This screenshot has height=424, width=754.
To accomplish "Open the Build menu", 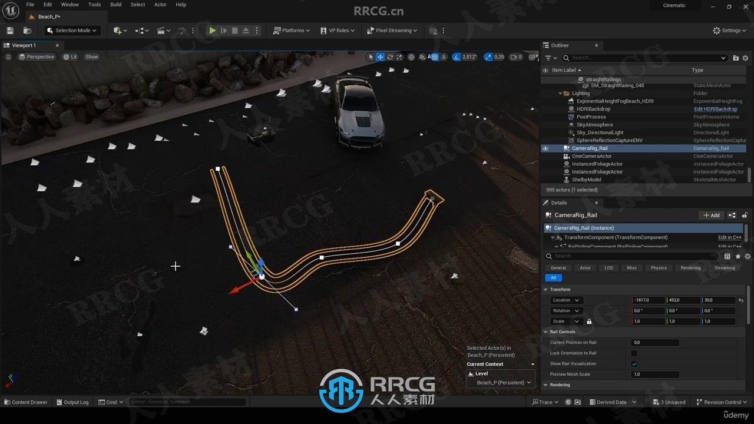I will tap(115, 5).
